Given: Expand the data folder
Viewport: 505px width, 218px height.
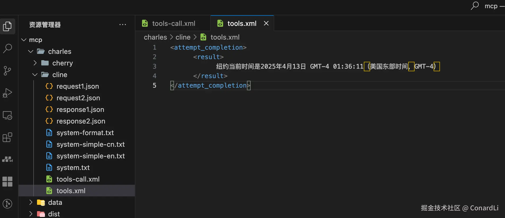Looking at the screenshot, I should (x=31, y=202).
